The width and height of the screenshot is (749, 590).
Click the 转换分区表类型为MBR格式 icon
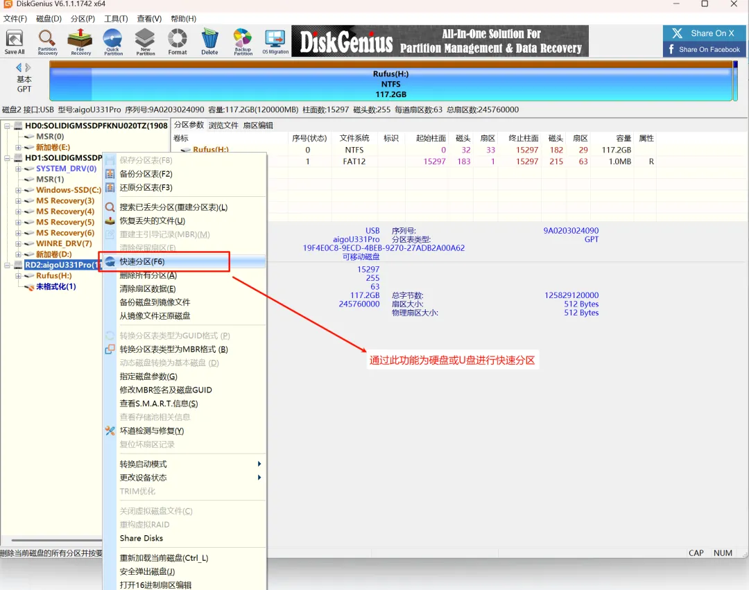click(110, 349)
